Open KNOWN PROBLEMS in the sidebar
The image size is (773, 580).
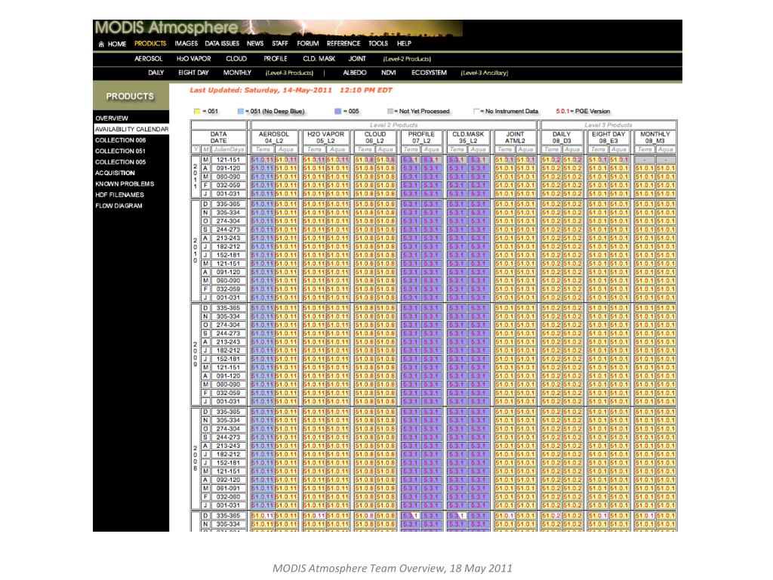(x=125, y=184)
